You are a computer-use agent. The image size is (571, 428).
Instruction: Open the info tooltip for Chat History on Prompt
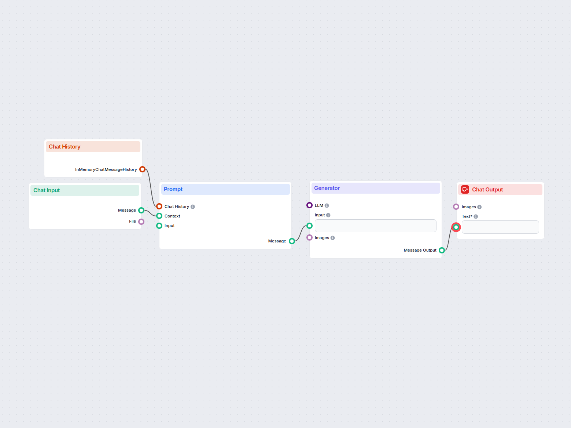coord(192,206)
